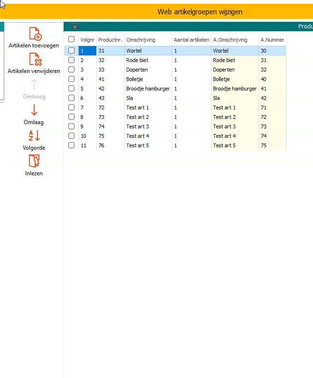
Task: Click the Inlezen import icon
Action: (x=34, y=161)
